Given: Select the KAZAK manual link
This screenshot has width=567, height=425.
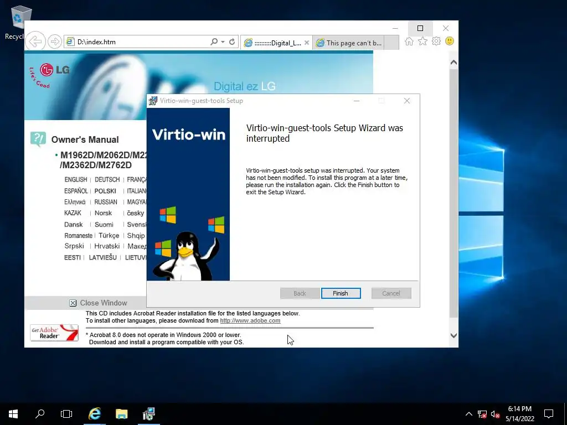Looking at the screenshot, I should pyautogui.click(x=73, y=213).
